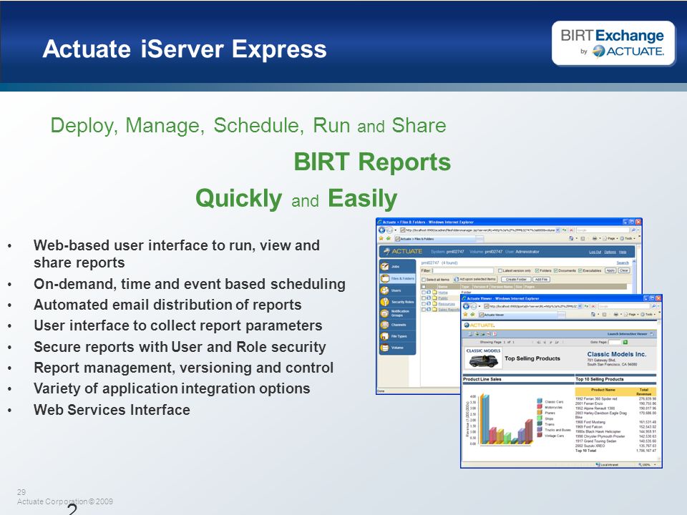687x515 pixels.
Task: Click the Search link above filter
Action: pyautogui.click(x=623, y=263)
